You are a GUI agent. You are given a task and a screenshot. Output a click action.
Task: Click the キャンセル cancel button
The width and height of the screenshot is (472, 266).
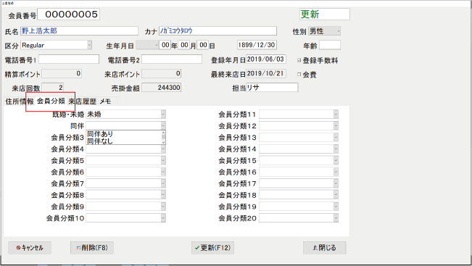[x=30, y=248]
